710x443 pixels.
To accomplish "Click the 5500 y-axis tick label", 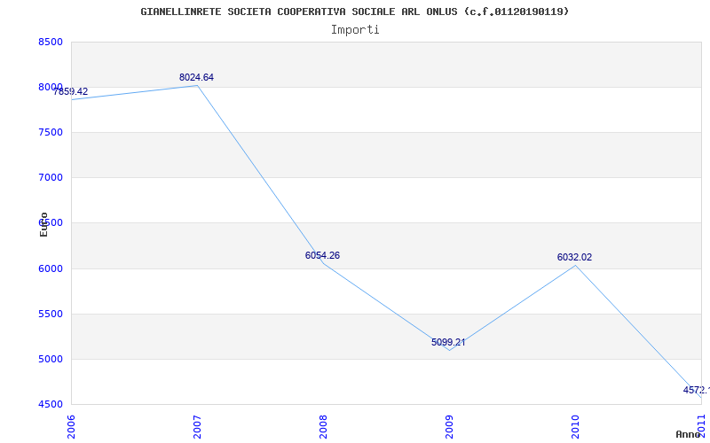I will pyautogui.click(x=51, y=314).
